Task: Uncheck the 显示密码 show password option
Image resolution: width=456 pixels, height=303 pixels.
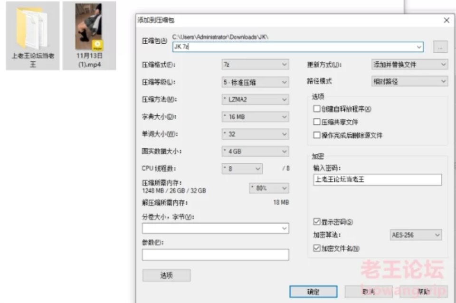Action: pyautogui.click(x=316, y=222)
